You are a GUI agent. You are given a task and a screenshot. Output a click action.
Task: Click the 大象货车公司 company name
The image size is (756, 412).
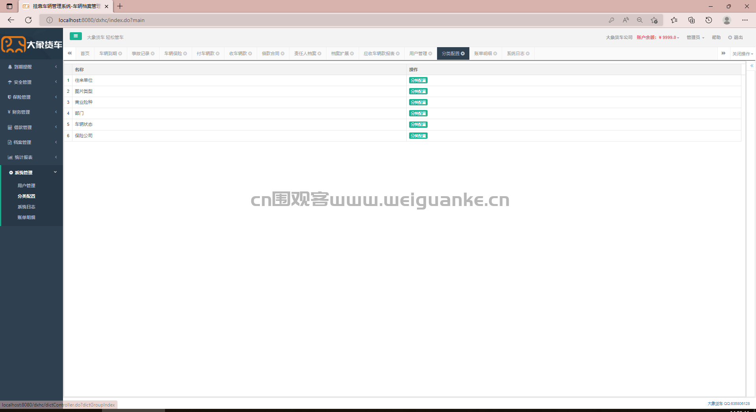click(x=619, y=37)
